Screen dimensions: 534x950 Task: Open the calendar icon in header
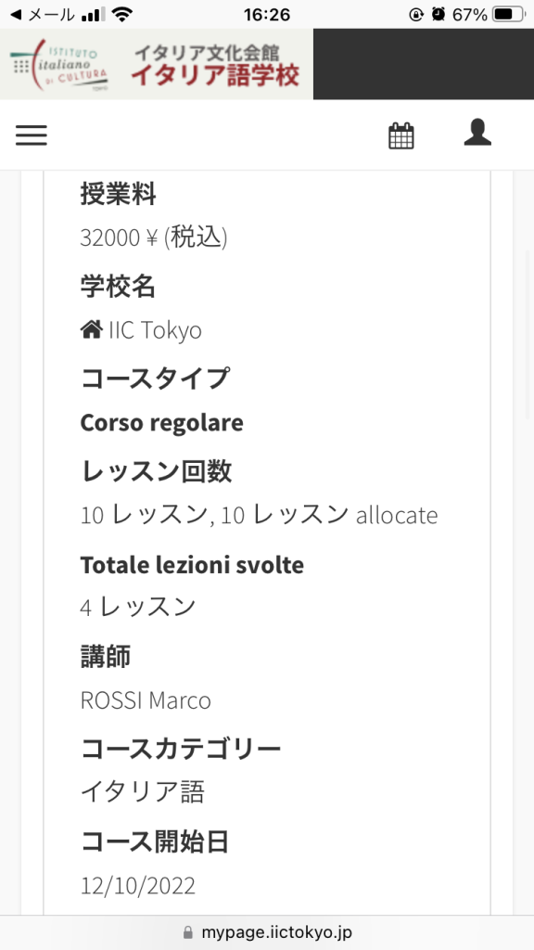click(400, 135)
